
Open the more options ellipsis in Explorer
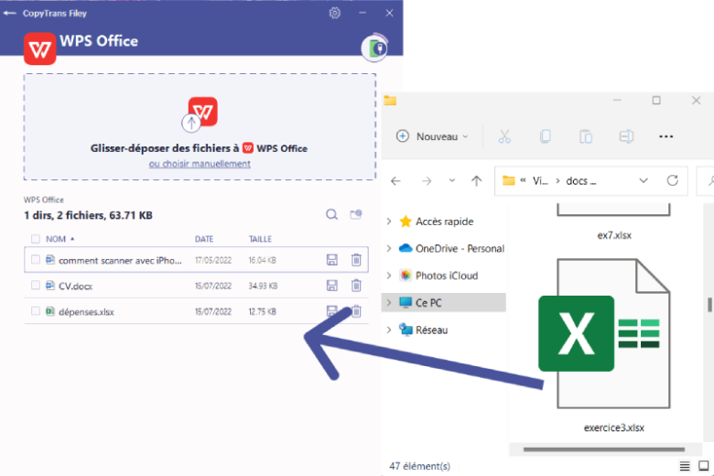tap(665, 136)
